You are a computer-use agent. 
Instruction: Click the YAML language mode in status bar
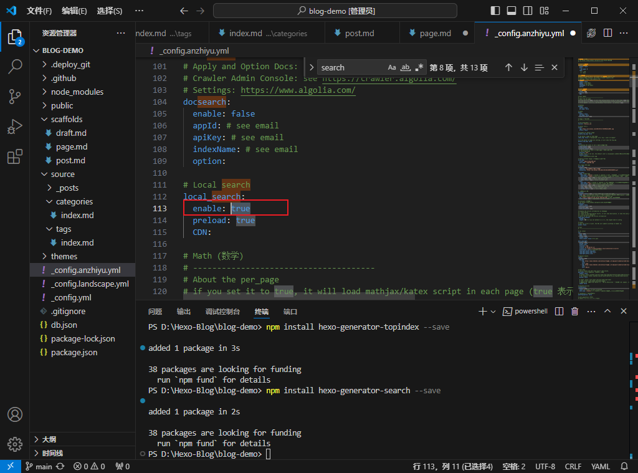click(600, 467)
